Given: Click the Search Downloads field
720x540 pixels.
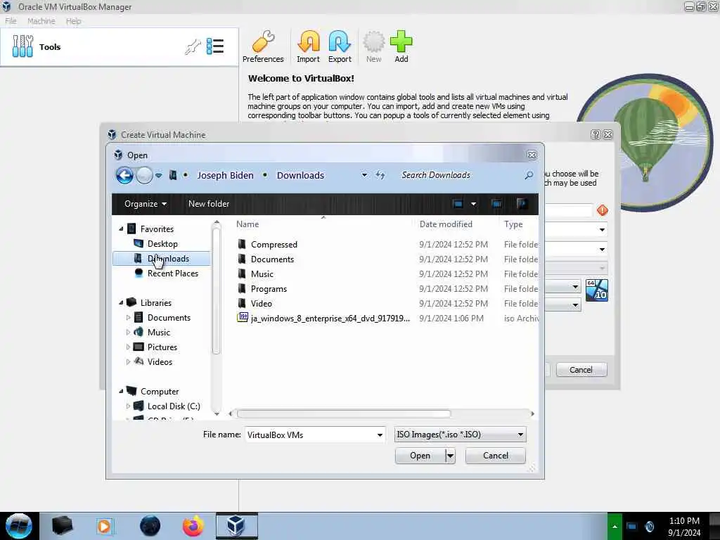Looking at the screenshot, I should pos(461,175).
